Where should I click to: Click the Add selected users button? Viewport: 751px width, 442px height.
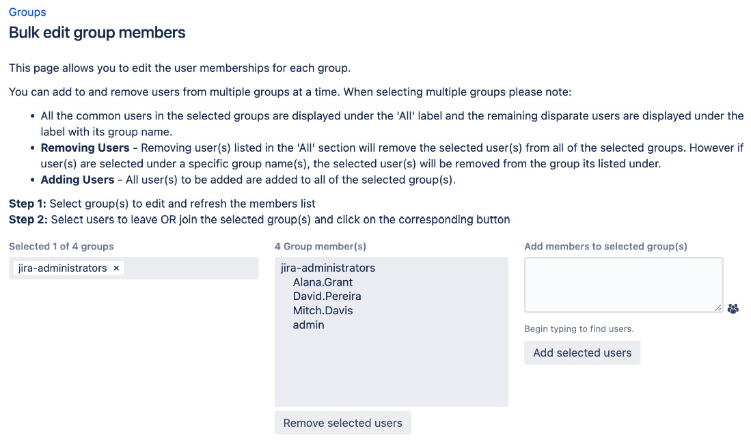click(x=582, y=353)
